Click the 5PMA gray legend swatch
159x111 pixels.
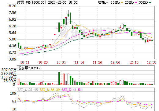click(107, 2)
